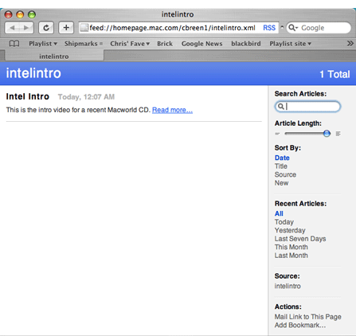The height and width of the screenshot is (336, 356).
Task: Add a bookmark with the plus button
Action: 66,28
